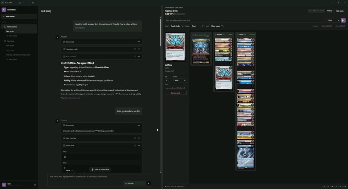Open user settings gear next to Ellie
This screenshot has height=189, width=348.
[x=35, y=185]
